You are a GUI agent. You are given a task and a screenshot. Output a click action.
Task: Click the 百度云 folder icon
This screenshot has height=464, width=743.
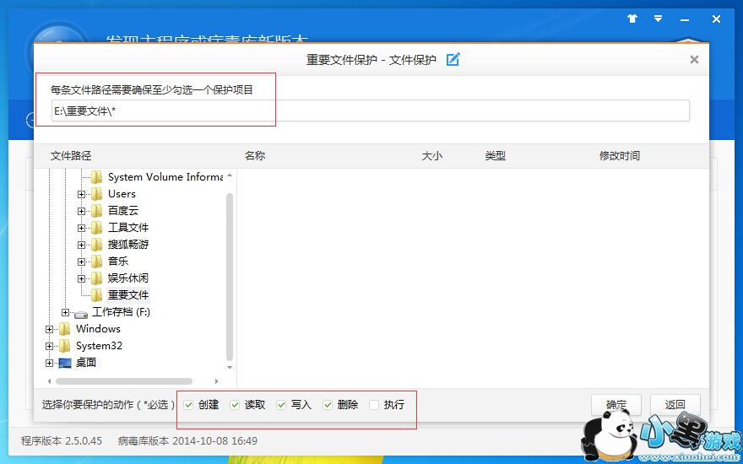pyautogui.click(x=96, y=211)
